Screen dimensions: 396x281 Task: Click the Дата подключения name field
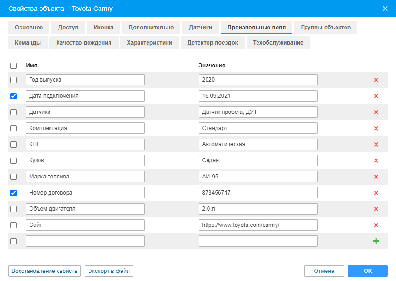point(85,96)
